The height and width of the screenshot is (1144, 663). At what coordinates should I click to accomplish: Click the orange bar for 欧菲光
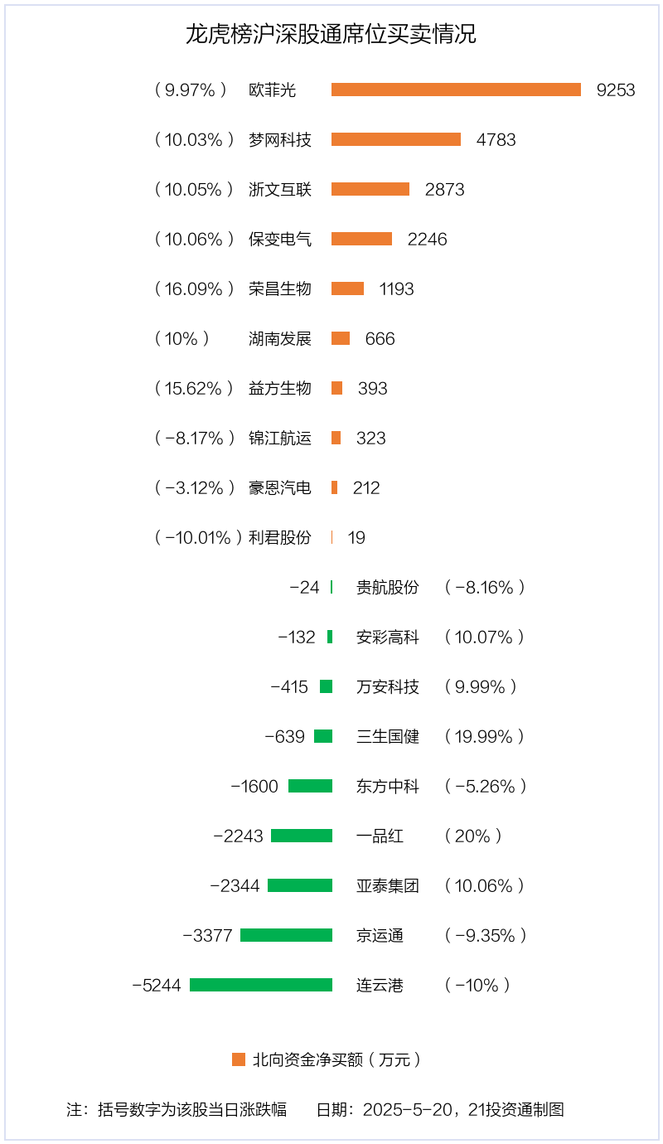(x=456, y=90)
